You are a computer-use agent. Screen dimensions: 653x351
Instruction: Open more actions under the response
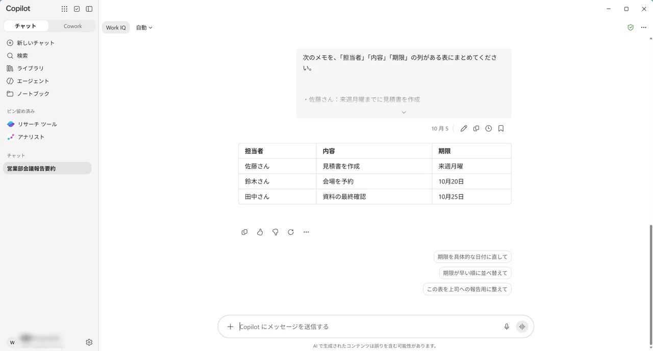[306, 232]
